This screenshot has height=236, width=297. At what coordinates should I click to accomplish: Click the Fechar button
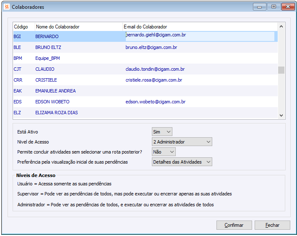tap(272, 225)
